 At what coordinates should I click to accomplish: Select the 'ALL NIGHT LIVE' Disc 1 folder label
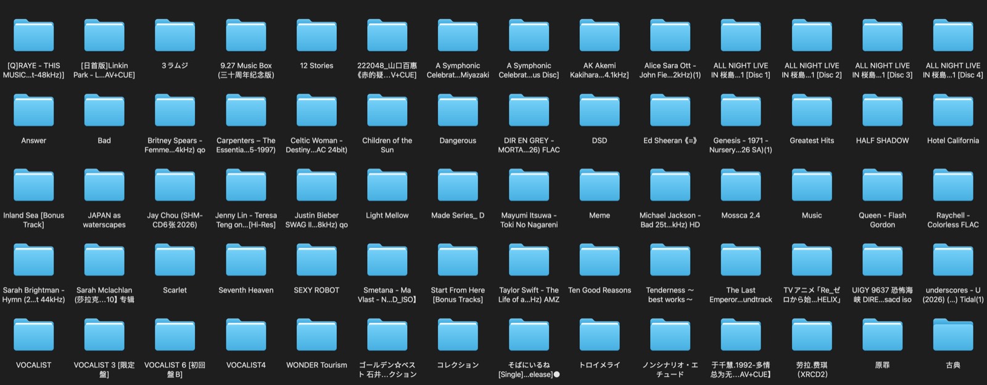coord(741,70)
